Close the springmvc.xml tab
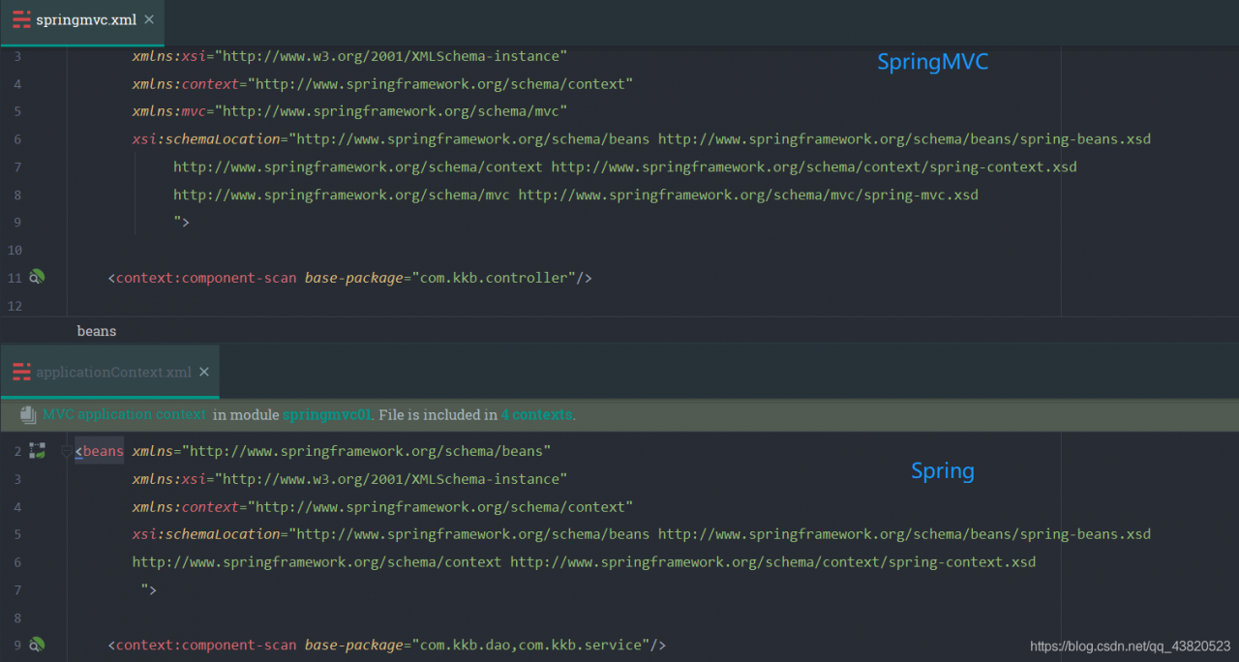Image resolution: width=1239 pixels, height=662 pixels. [x=148, y=19]
